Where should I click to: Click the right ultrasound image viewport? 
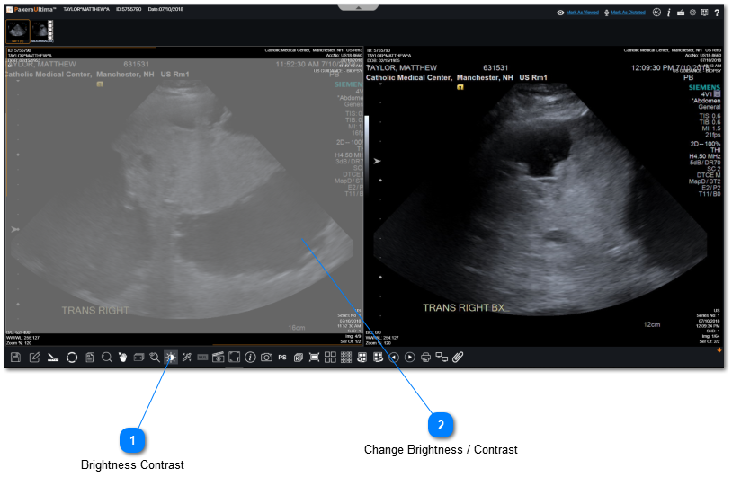[x=544, y=207]
